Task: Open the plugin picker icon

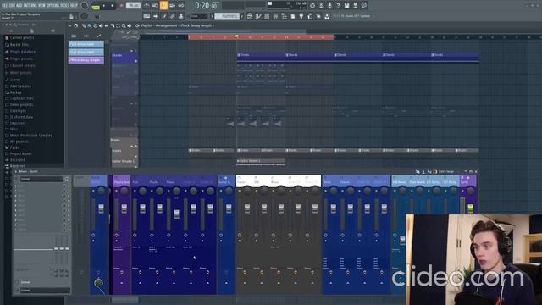Action: (x=301, y=16)
